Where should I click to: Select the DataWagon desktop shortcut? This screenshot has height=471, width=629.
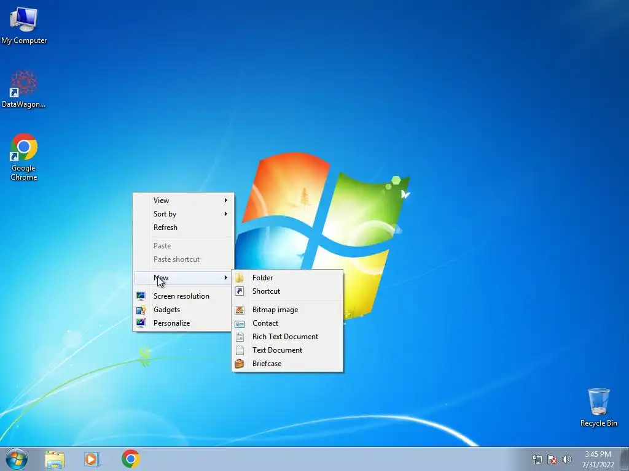[24, 89]
